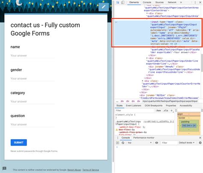
Task: Open the Terms of Service link
Action: pyautogui.click(x=91, y=170)
